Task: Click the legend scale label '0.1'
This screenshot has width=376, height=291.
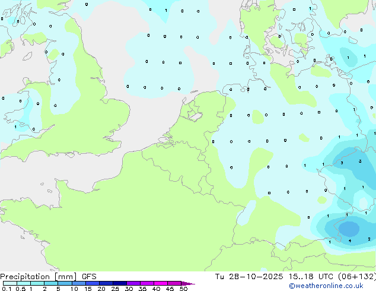Action: coord(7,289)
